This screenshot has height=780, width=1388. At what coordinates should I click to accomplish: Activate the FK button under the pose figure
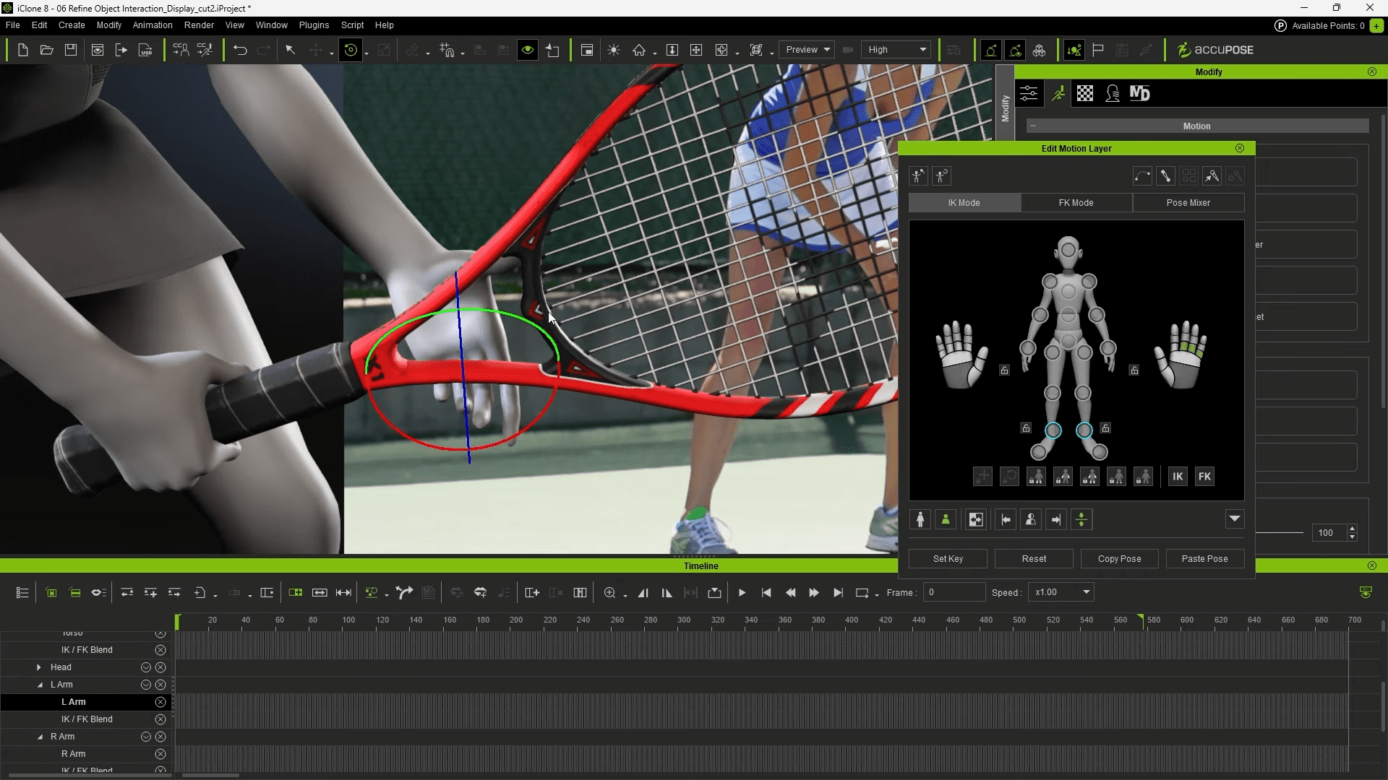1205,476
